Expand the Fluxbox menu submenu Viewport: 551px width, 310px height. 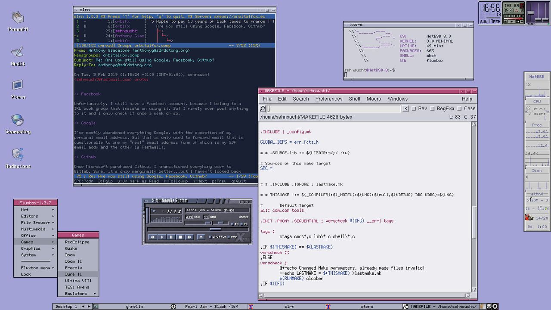click(35, 268)
